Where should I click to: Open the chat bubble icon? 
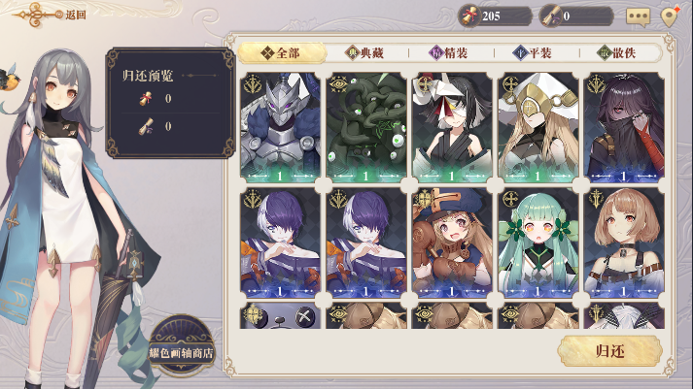coord(638,16)
